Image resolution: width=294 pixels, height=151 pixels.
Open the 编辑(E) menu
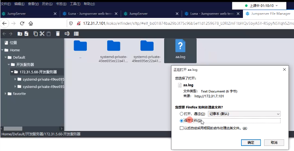pyautogui.click(x=19, y=4)
